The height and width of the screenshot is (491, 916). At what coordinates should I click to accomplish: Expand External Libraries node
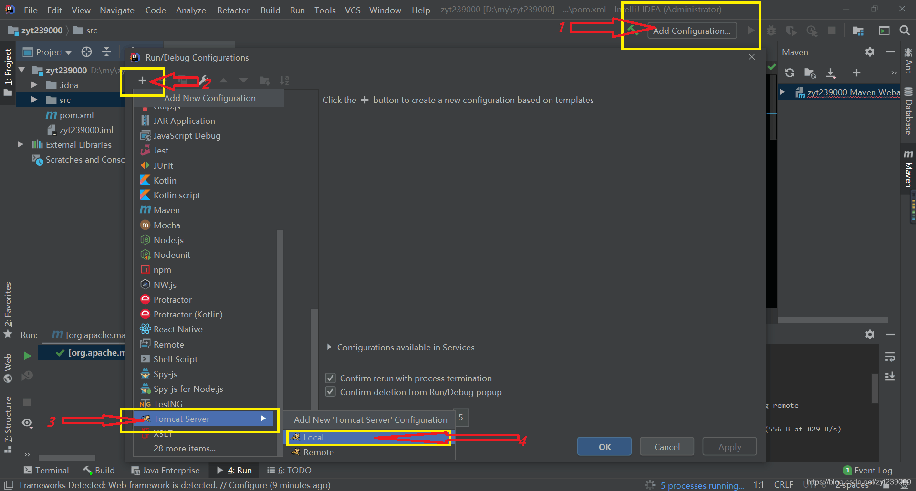(x=21, y=144)
